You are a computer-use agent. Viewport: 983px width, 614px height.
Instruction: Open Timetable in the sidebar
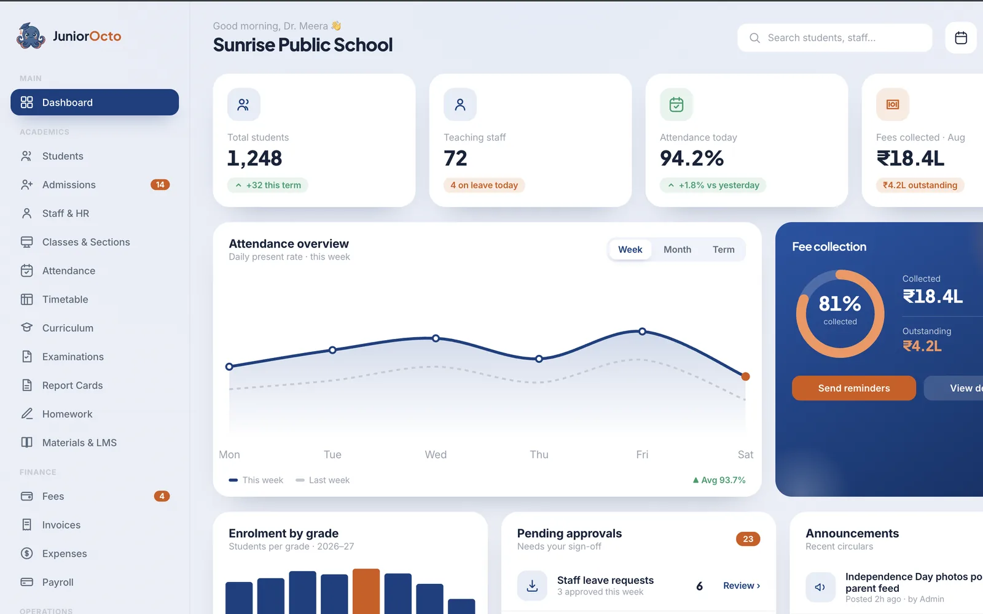(95, 300)
